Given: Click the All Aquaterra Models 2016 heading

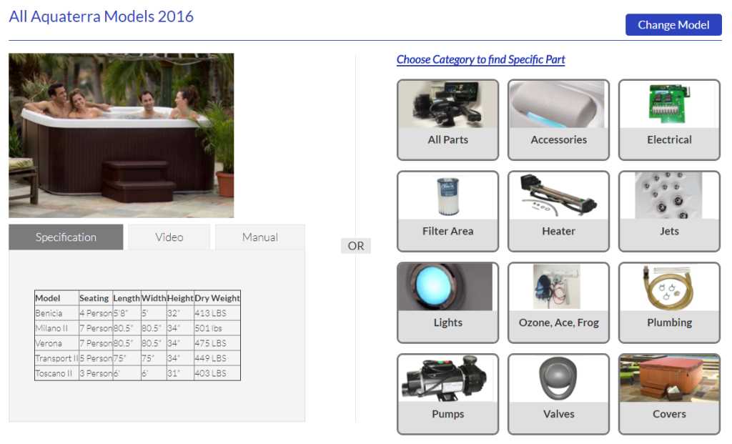Looking at the screenshot, I should click(x=101, y=16).
